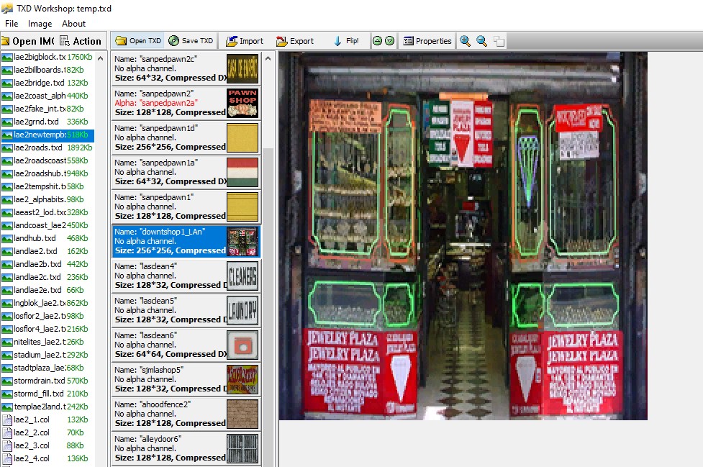Select nitelites_lae2 entry

tap(47, 342)
